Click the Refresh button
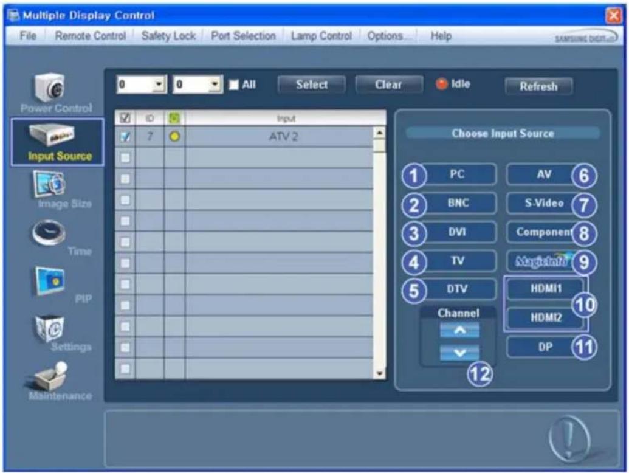The image size is (629, 473). (x=538, y=86)
